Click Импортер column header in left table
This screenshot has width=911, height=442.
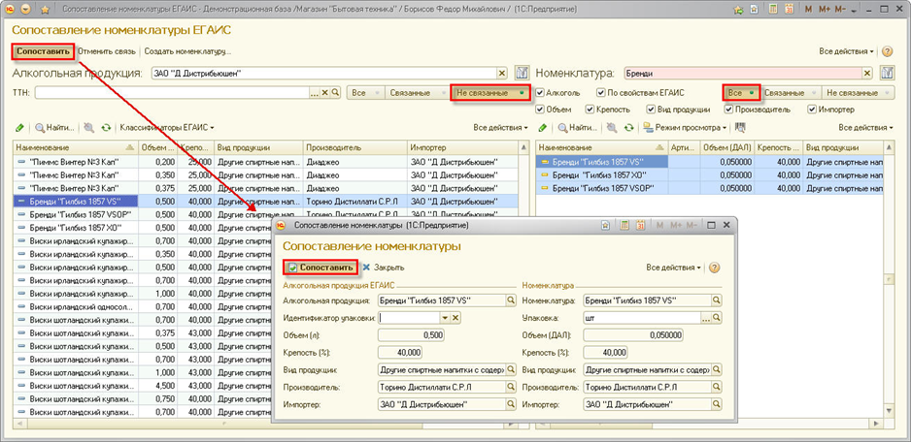(x=462, y=147)
